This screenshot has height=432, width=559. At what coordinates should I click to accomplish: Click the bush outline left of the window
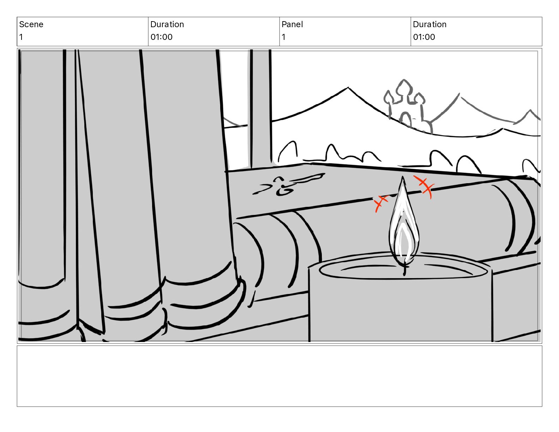pyautogui.click(x=287, y=152)
